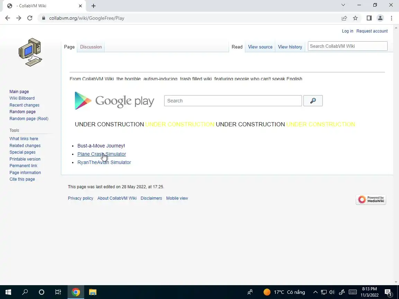Viewport: 399px width, 299px height.
Task: Open Bust-a-Move Journey! entry
Action: coord(101,146)
